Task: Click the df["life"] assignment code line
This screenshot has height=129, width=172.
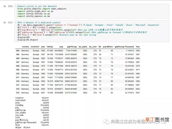Action: [x=39, y=27]
